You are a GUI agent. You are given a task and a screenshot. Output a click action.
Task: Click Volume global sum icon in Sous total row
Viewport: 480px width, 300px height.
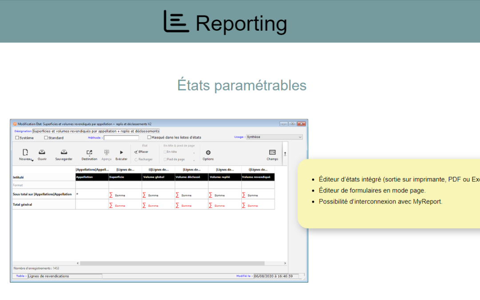coord(144,195)
